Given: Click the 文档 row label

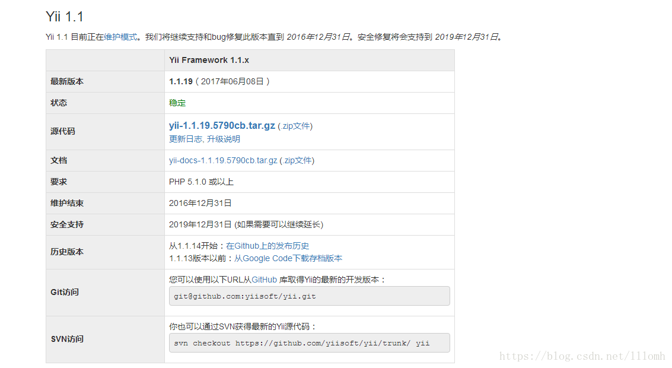Looking at the screenshot, I should (59, 160).
